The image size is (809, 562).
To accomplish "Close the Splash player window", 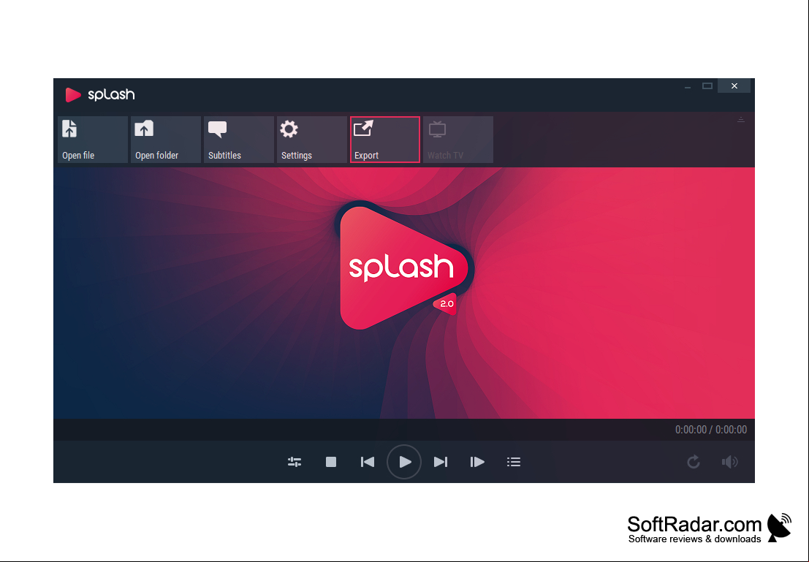I will tap(734, 86).
